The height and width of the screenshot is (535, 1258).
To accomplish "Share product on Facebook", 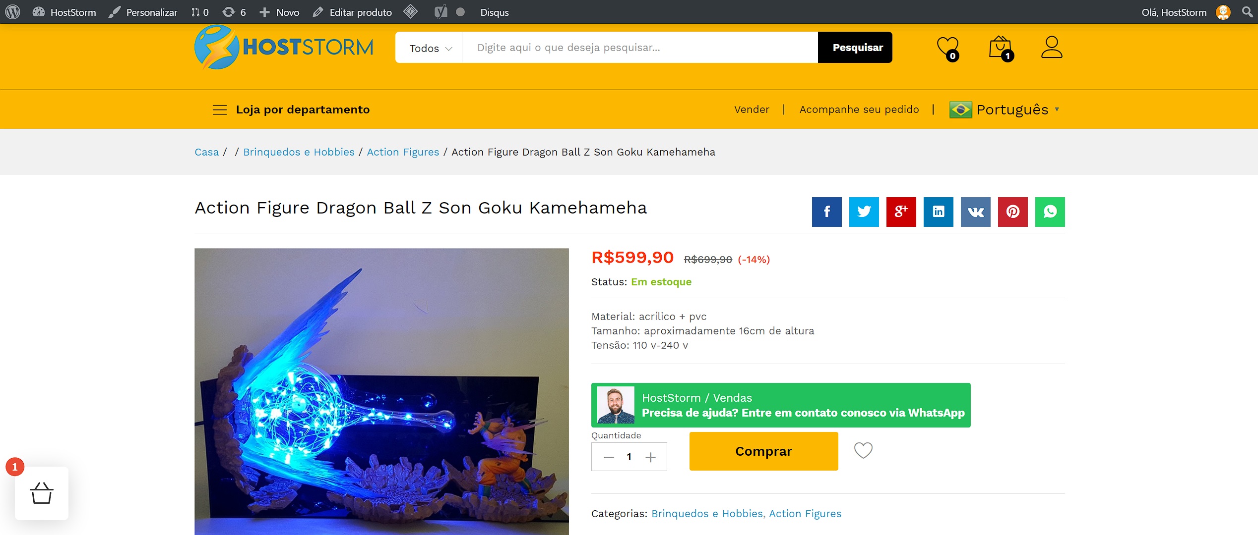I will pos(826,212).
